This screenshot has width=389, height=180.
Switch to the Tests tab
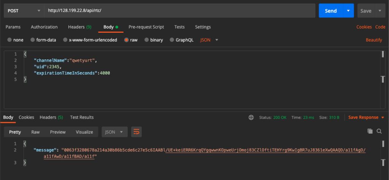click(x=179, y=27)
